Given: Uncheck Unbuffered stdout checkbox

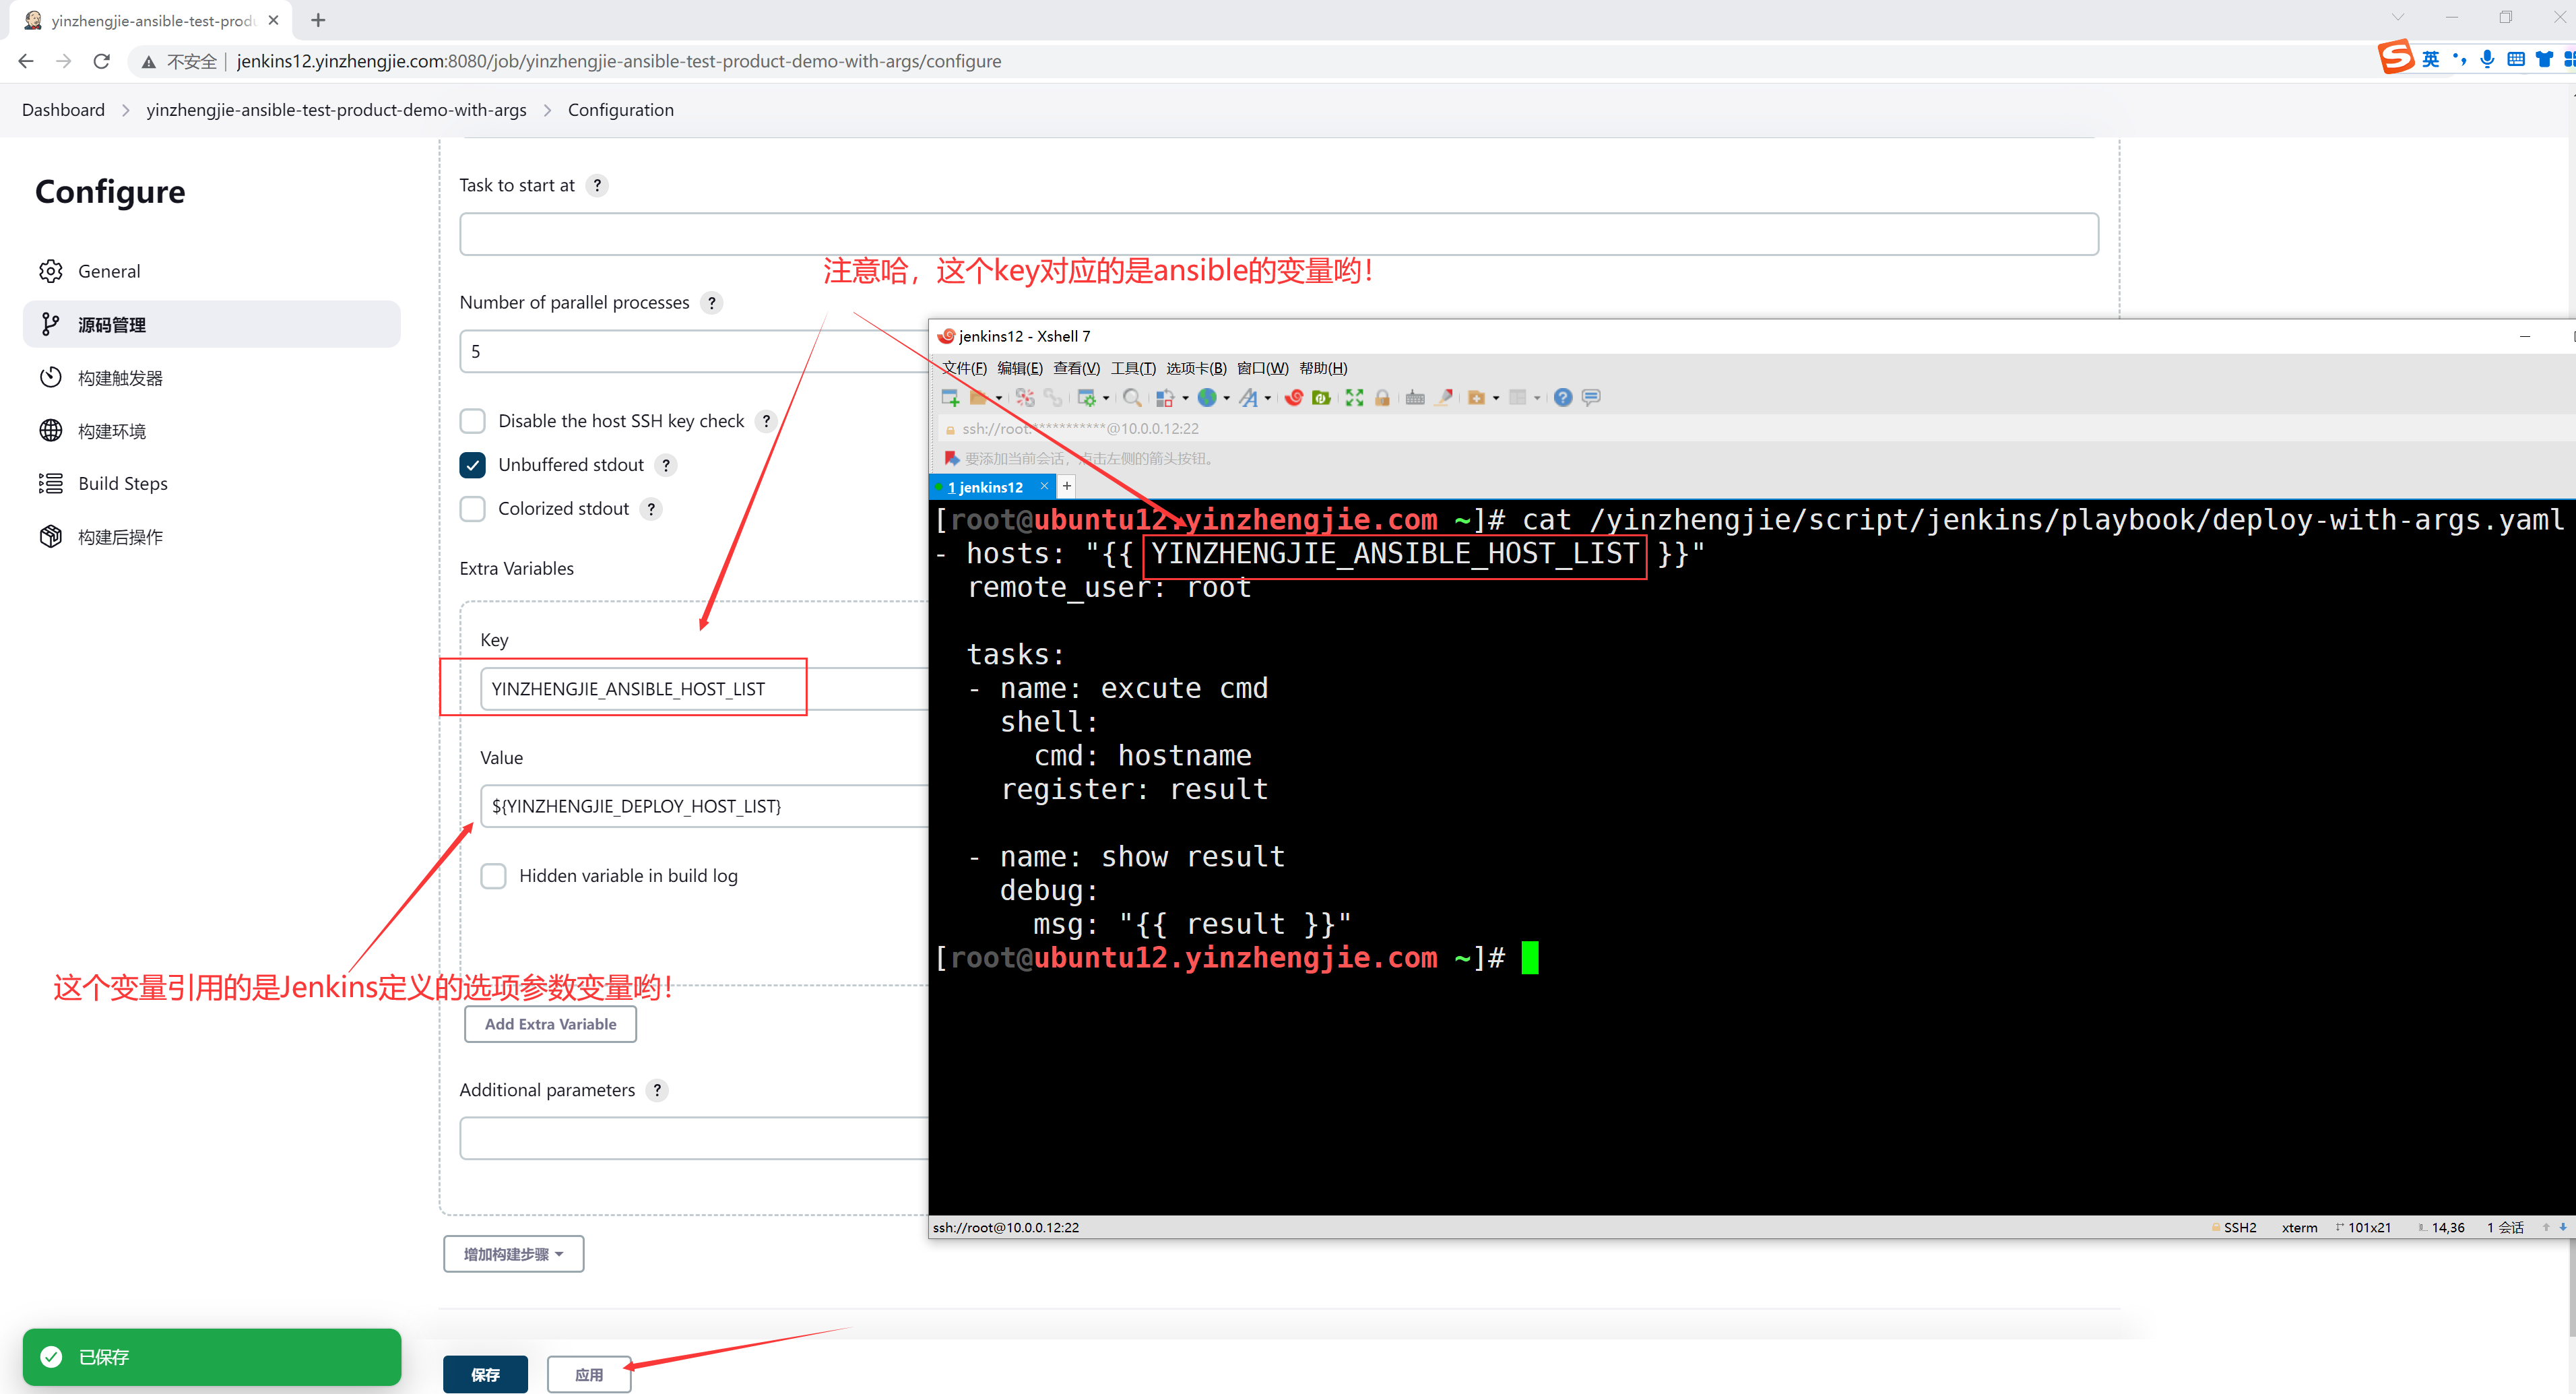Looking at the screenshot, I should click(x=473, y=465).
